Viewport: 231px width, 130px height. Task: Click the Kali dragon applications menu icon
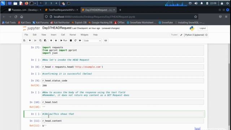pyautogui.click(x=3, y=3)
